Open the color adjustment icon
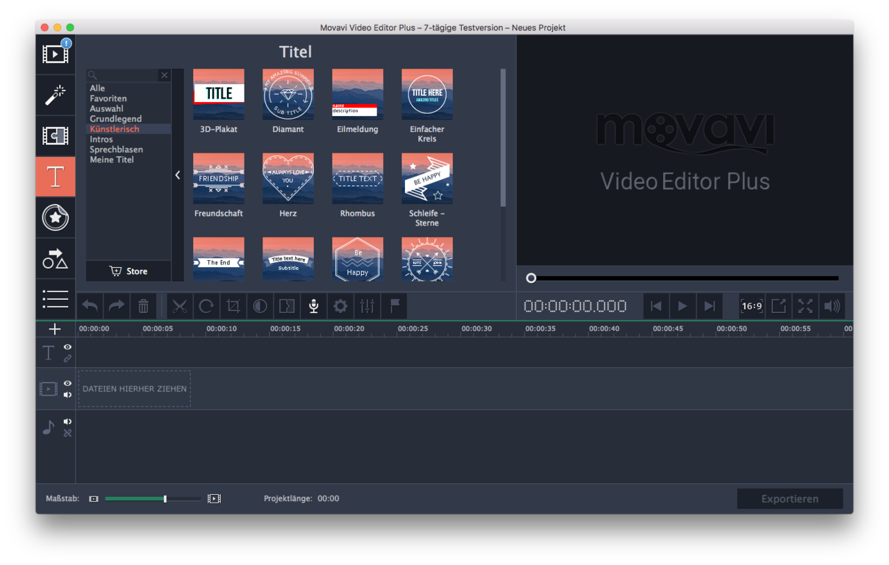 coord(260,306)
